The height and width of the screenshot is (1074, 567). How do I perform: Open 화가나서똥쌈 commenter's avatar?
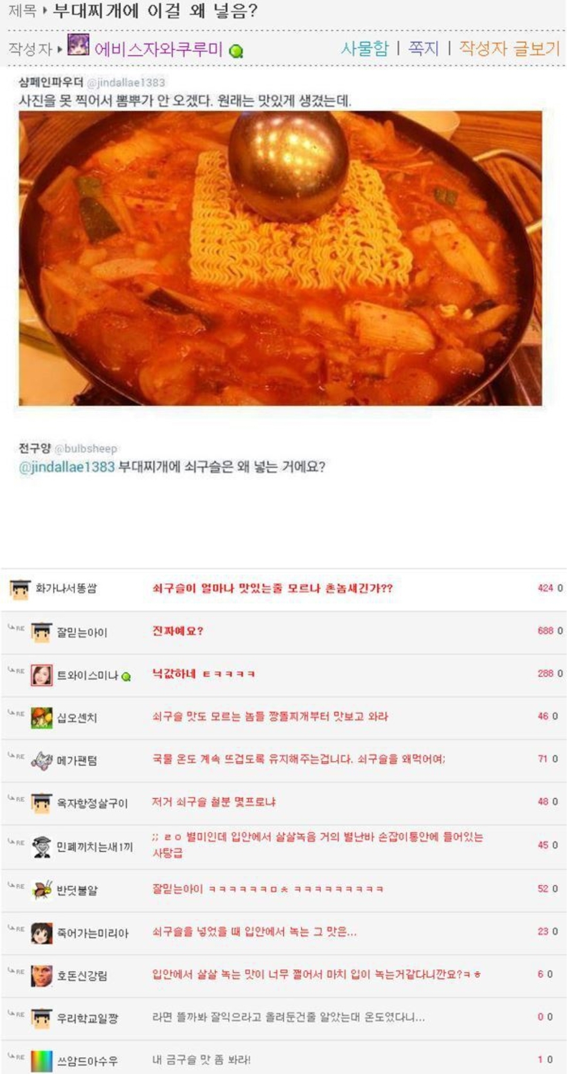20,589
